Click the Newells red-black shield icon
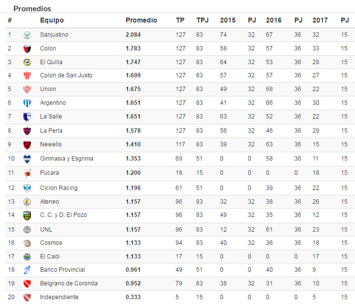 pyautogui.click(x=27, y=145)
